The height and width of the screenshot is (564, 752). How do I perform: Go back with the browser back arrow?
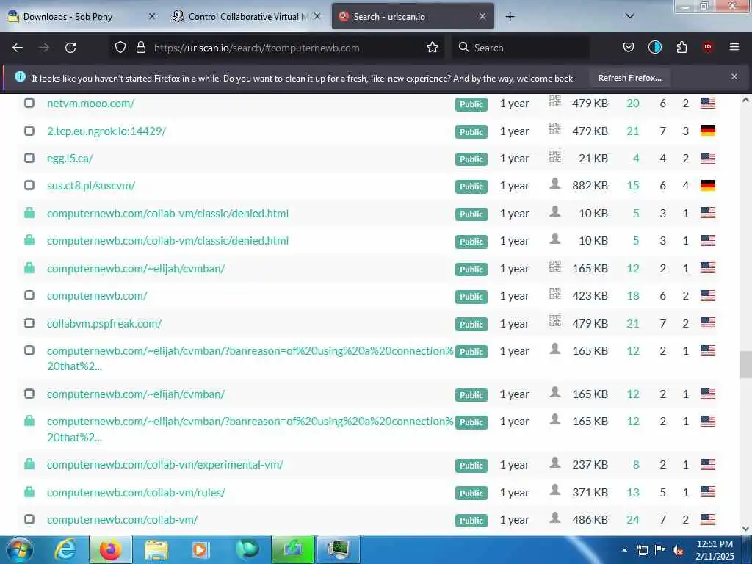pos(18,48)
